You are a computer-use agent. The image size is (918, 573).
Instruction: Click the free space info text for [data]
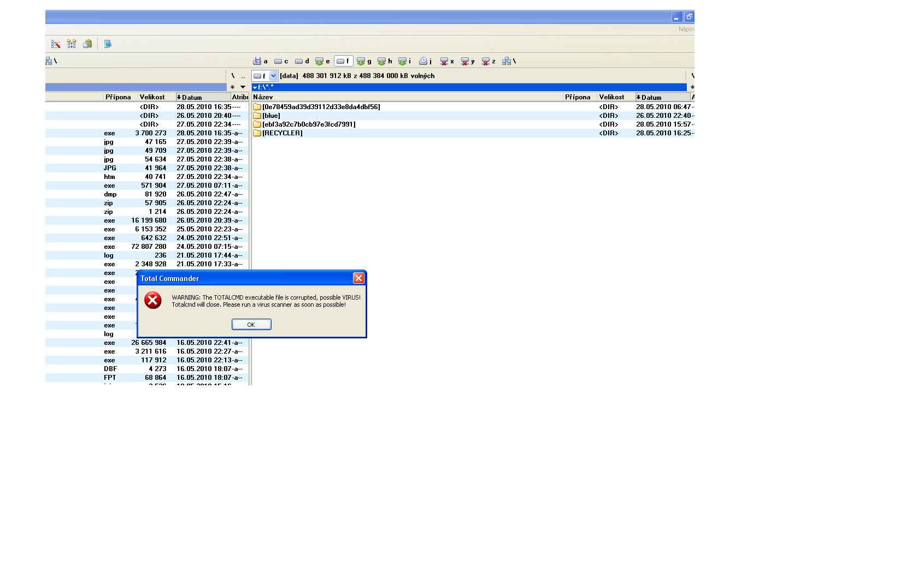357,76
